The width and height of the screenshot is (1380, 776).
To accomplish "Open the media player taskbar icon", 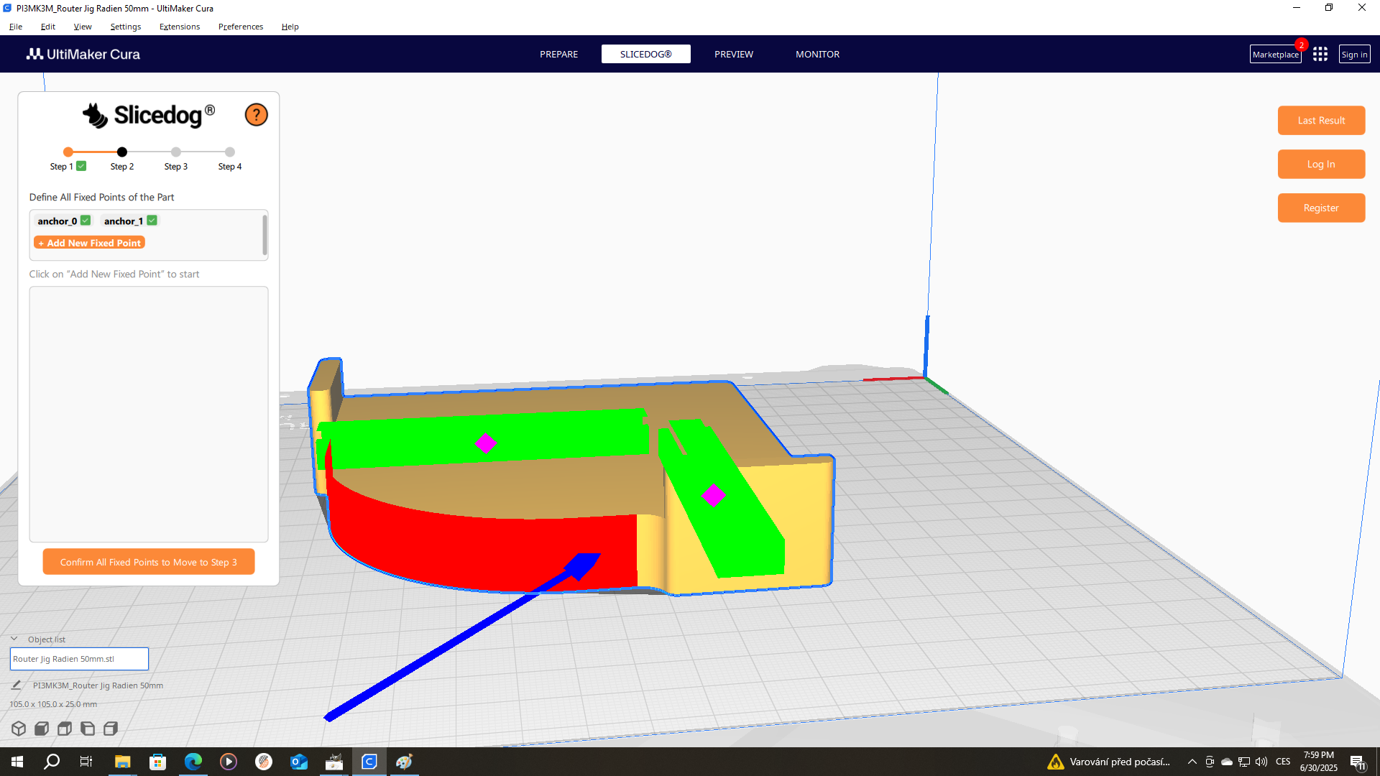I will point(229,762).
